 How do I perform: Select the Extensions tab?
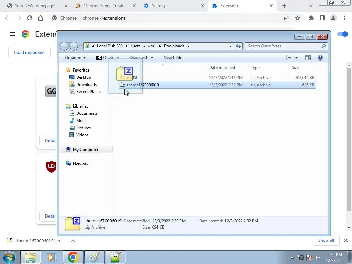pos(230,6)
